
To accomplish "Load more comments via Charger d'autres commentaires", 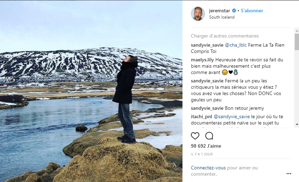I will click(x=225, y=36).
